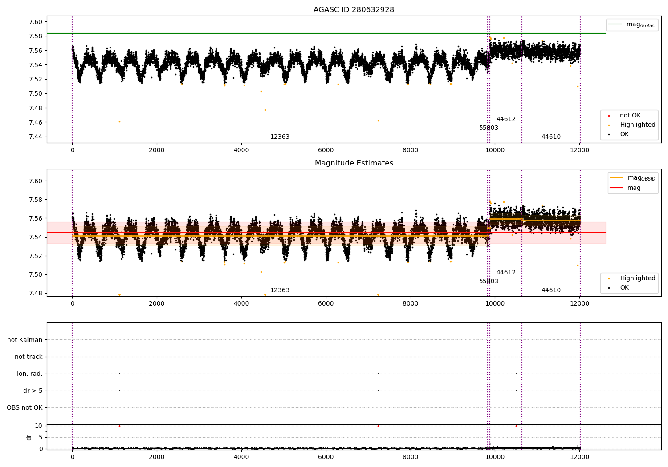
Task: Click the 'not Kalman' row label
Action: point(25,340)
